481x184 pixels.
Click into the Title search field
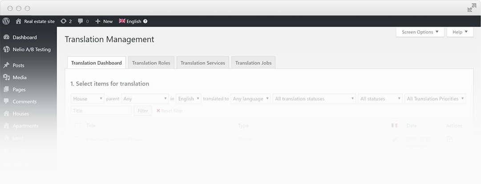(x=101, y=111)
